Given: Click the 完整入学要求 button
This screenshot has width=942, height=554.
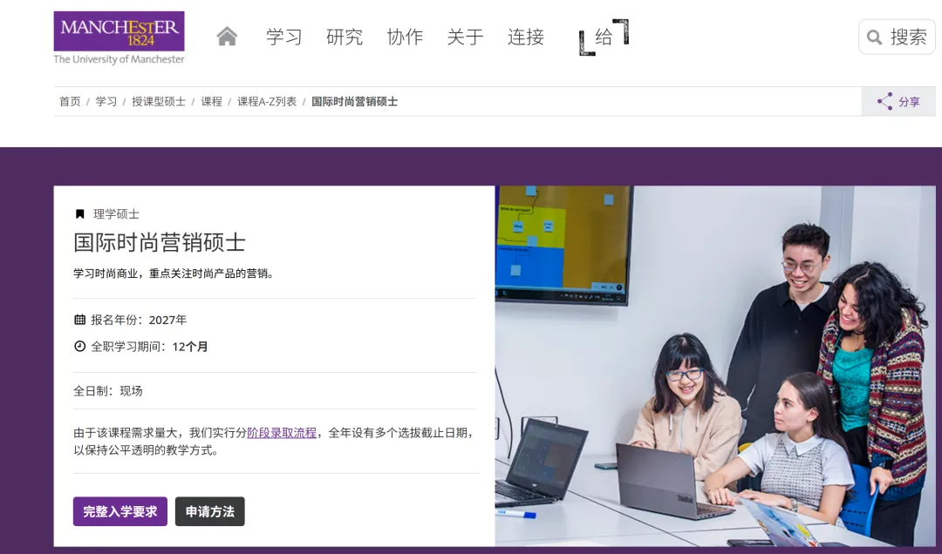Looking at the screenshot, I should coord(120,511).
